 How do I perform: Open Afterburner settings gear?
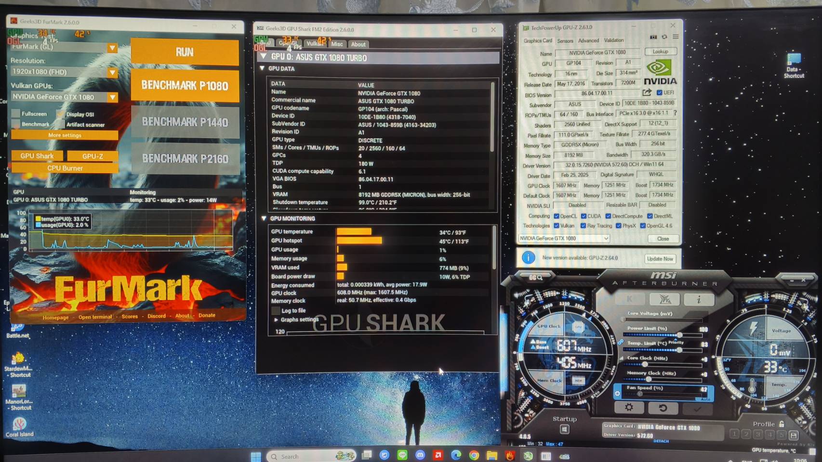point(629,408)
